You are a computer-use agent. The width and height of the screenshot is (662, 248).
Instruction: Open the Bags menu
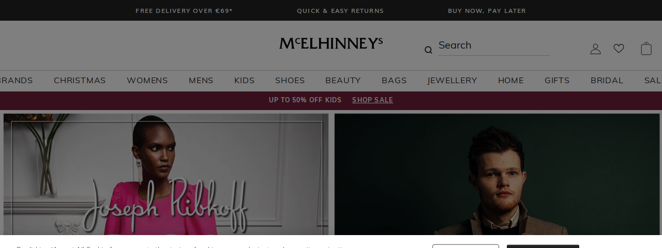click(394, 81)
